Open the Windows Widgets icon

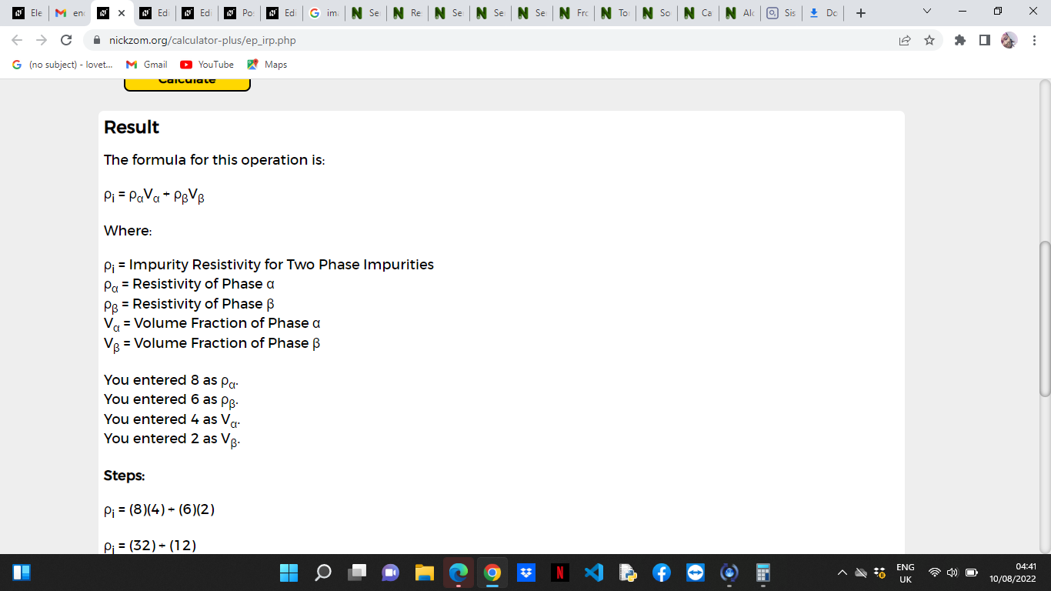tap(22, 573)
